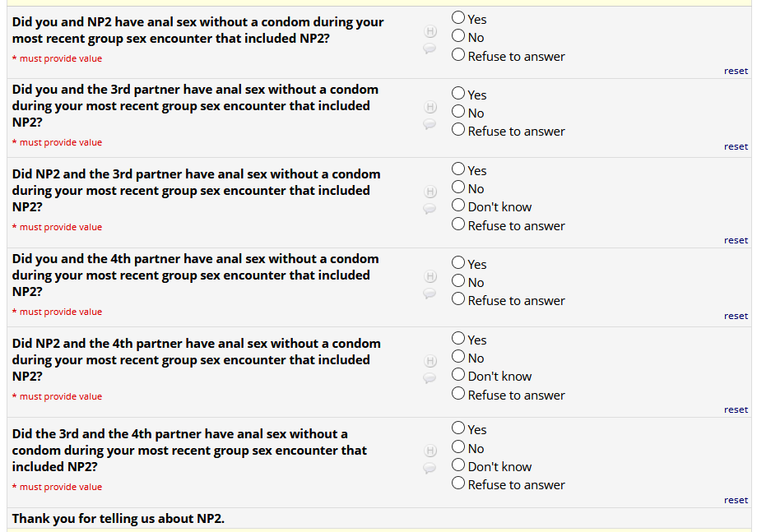Viewport: 757px width, 532px height.
Task: Mark 'Yes' for 'you and the 4th partner'
Action: [x=458, y=263]
